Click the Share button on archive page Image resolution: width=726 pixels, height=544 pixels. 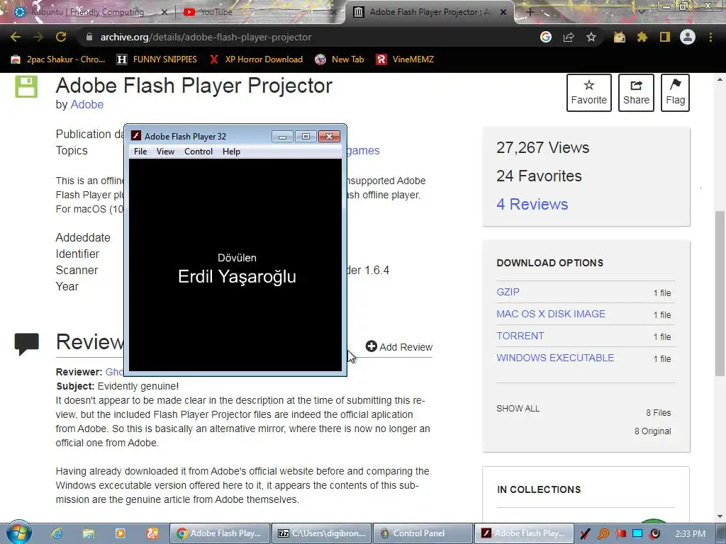click(x=636, y=93)
